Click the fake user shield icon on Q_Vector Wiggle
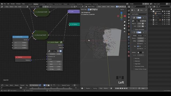This screenshot has width=171, height=96. tap(61, 51)
